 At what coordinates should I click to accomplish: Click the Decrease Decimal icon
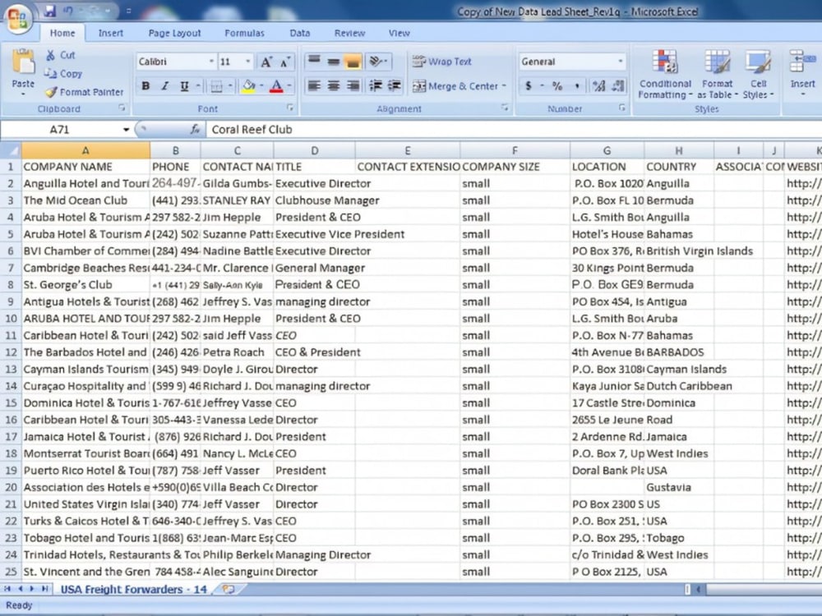pyautogui.click(x=618, y=86)
